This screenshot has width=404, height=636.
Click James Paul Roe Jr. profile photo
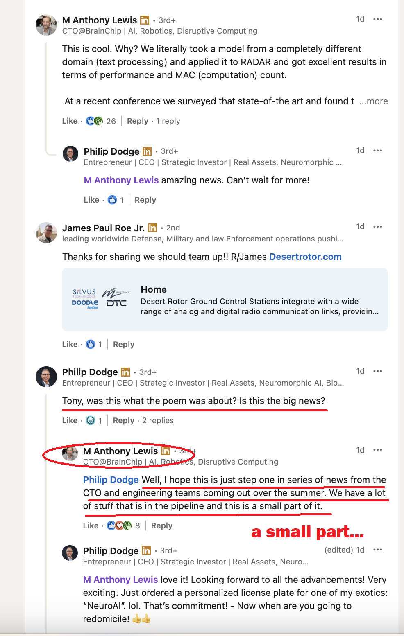(x=46, y=232)
